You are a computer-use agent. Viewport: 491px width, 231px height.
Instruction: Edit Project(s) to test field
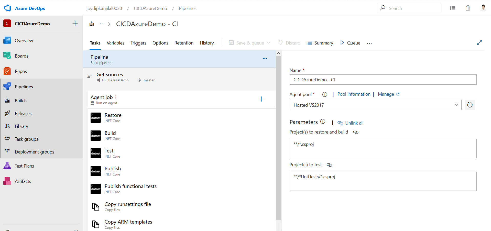pyautogui.click(x=383, y=181)
